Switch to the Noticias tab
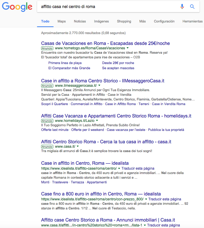The image size is (204, 228). (80, 21)
